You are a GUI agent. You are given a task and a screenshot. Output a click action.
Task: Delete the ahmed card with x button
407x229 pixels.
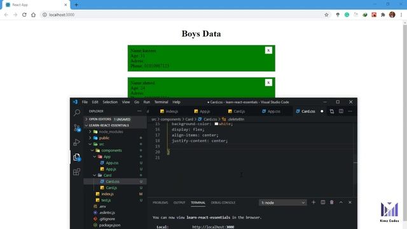[268, 83]
